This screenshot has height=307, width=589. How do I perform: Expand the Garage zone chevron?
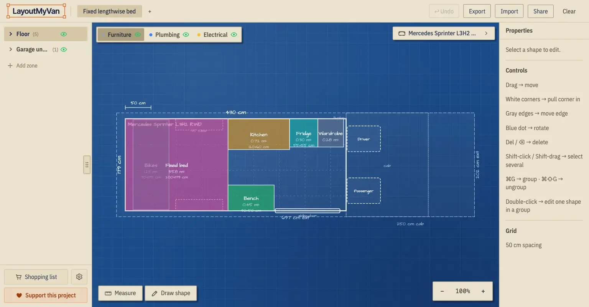(10, 50)
